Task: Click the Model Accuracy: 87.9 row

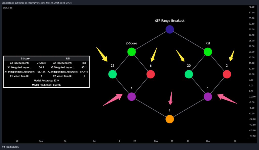Action: [46, 81]
